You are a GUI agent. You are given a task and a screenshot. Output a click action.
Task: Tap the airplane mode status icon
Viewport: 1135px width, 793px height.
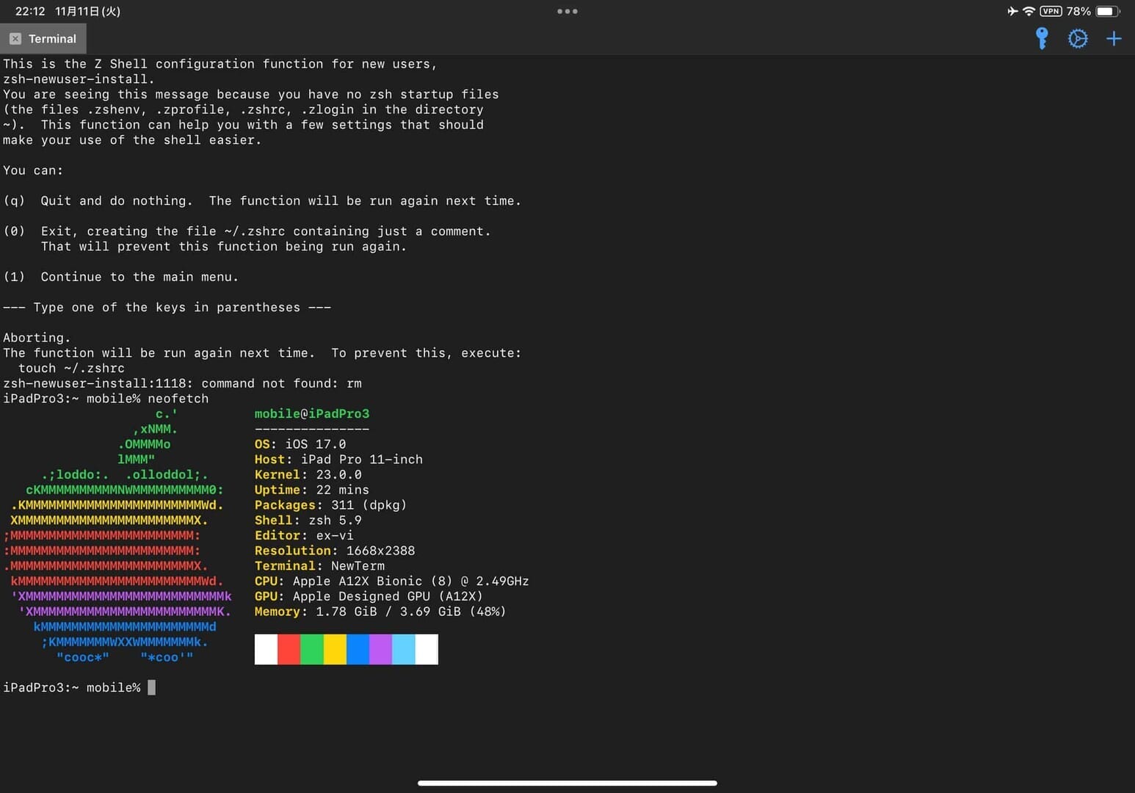point(1012,11)
